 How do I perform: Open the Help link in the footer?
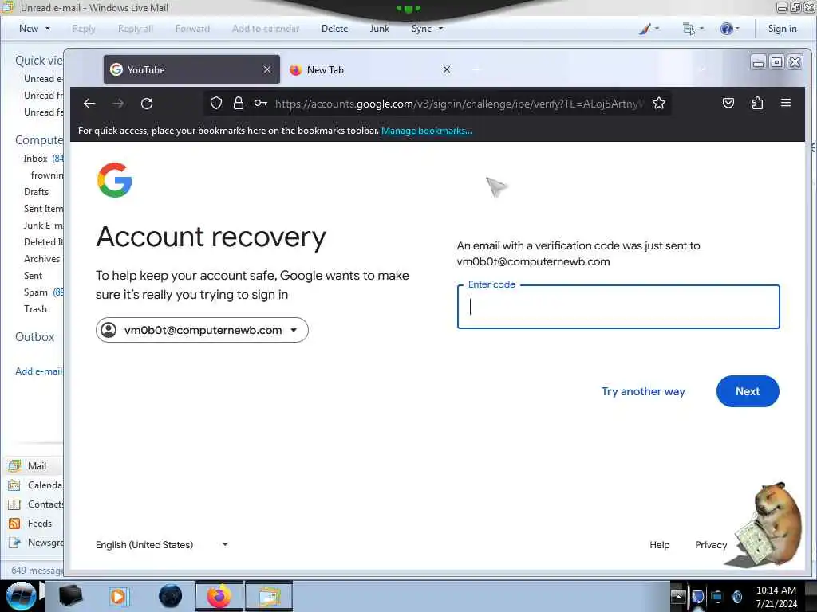coord(659,545)
